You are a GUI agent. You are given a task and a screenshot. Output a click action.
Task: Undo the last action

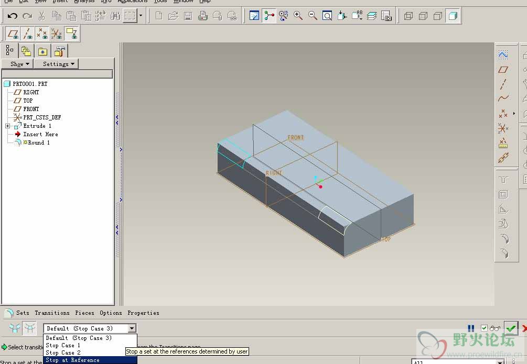click(x=13, y=16)
